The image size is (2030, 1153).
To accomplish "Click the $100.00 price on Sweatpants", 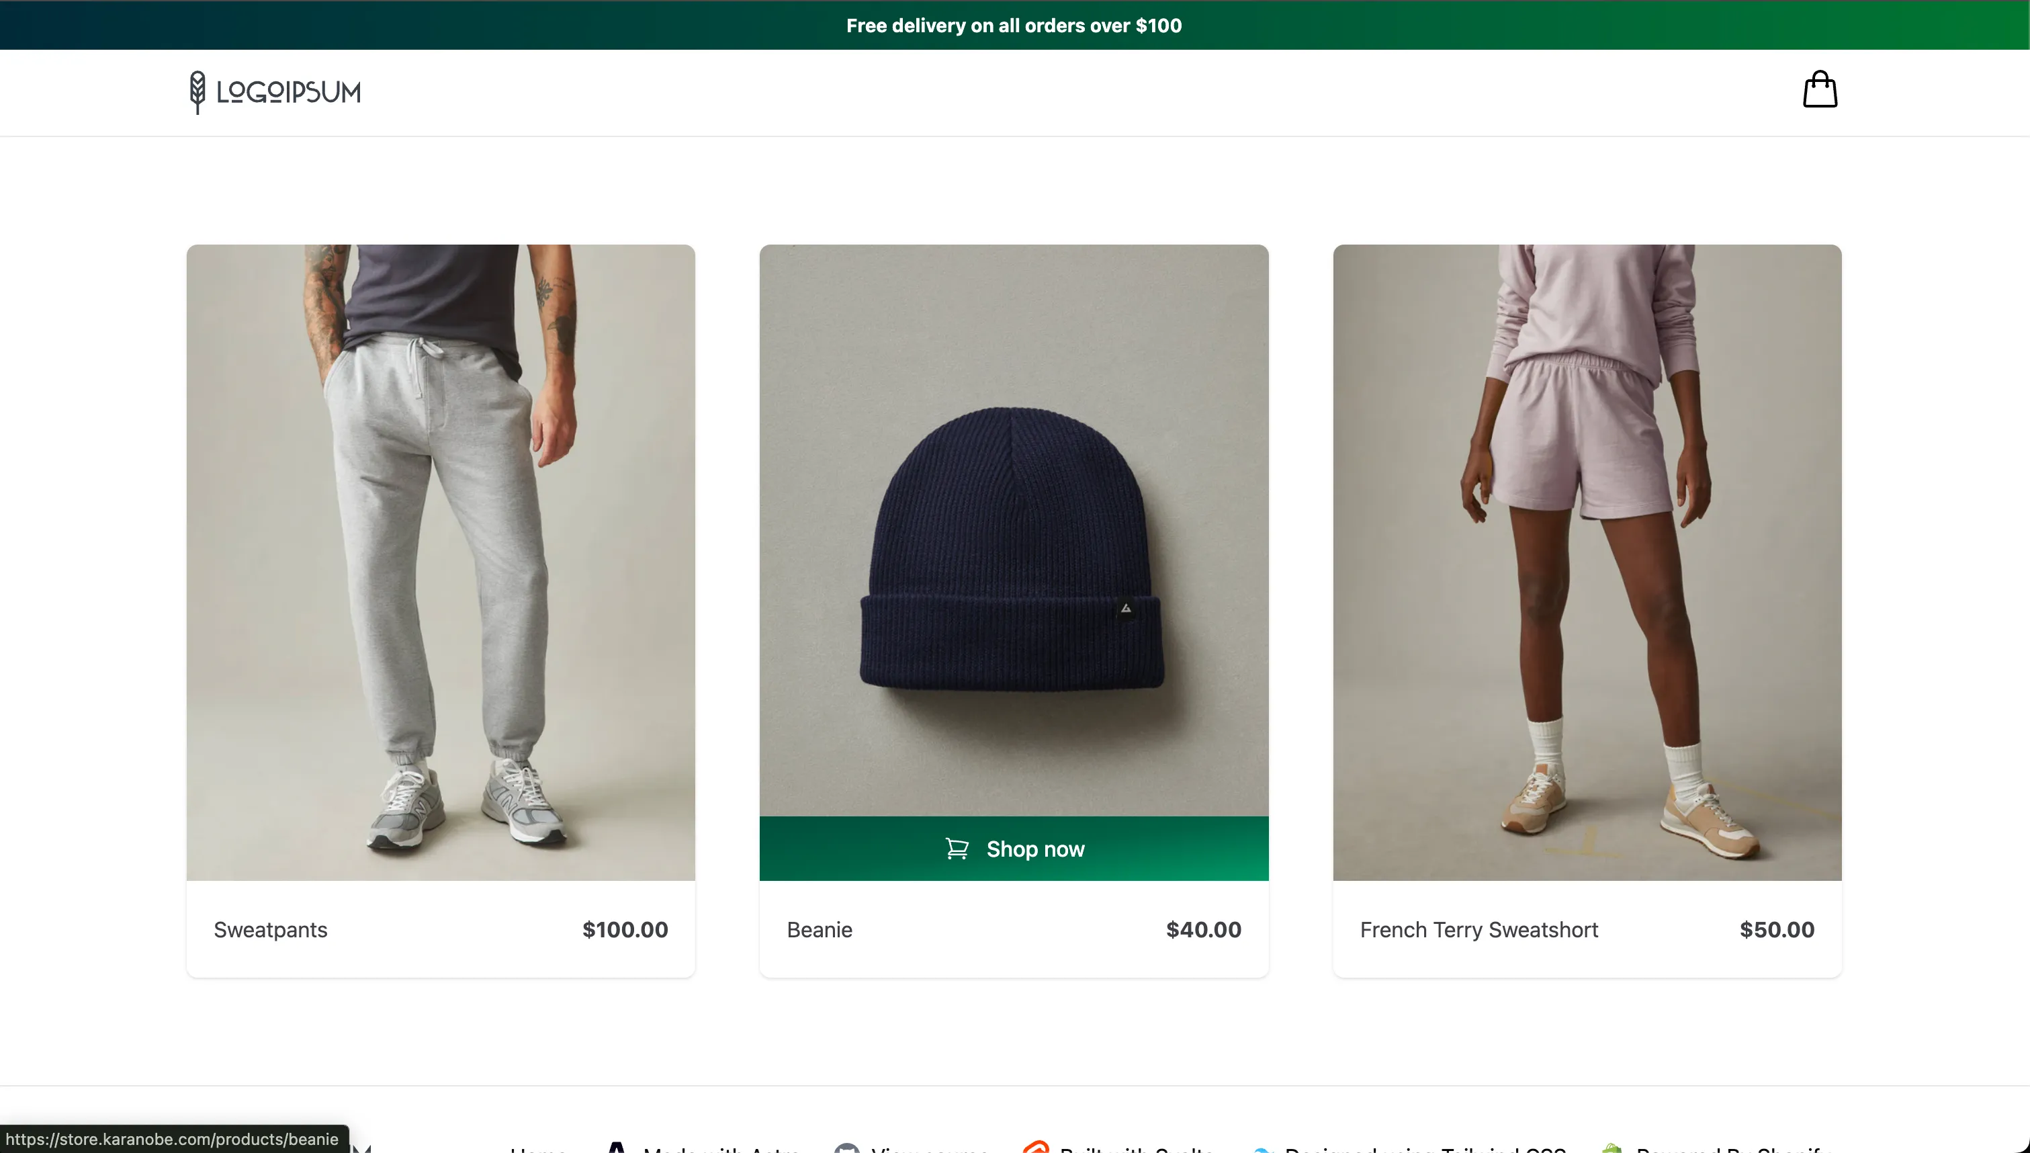I will (x=625, y=930).
